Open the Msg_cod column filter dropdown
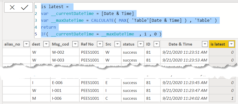This screenshot has height=104, width=238. 75,44
